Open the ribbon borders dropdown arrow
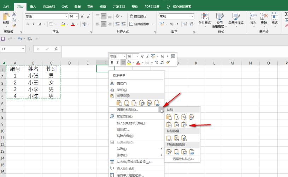The image size is (288, 177). click(56, 24)
